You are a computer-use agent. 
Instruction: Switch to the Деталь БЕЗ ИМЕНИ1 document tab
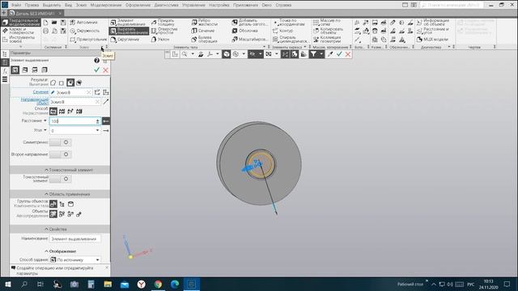[x=35, y=13]
